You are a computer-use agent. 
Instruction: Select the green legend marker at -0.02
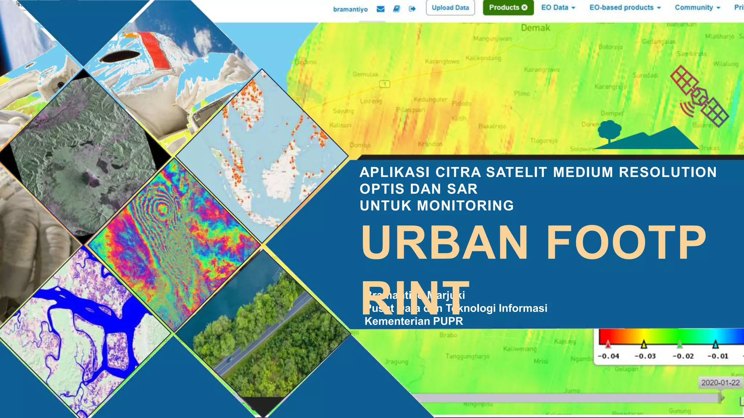tap(679, 344)
